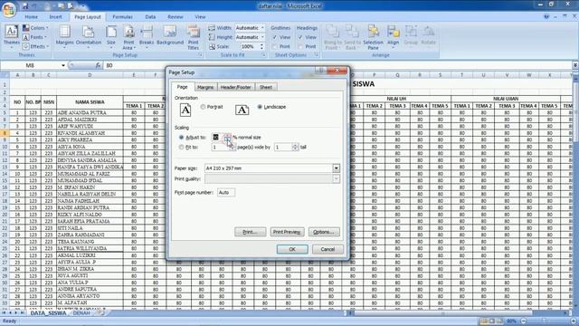The image size is (579, 326).
Task: Open the Themes gallery
Action: (12, 36)
